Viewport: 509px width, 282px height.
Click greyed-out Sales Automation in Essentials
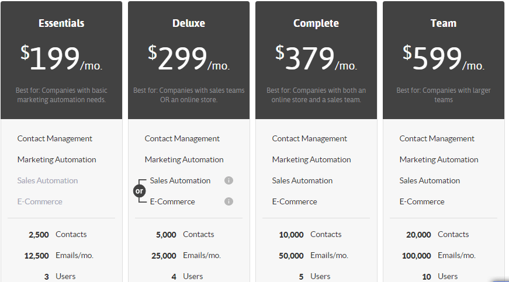point(47,180)
